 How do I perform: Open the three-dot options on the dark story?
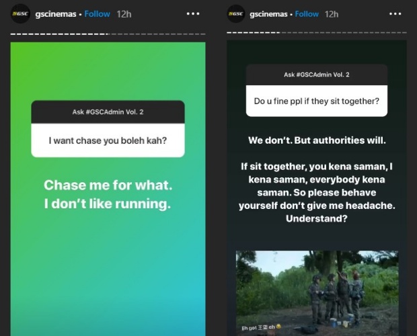(404, 13)
